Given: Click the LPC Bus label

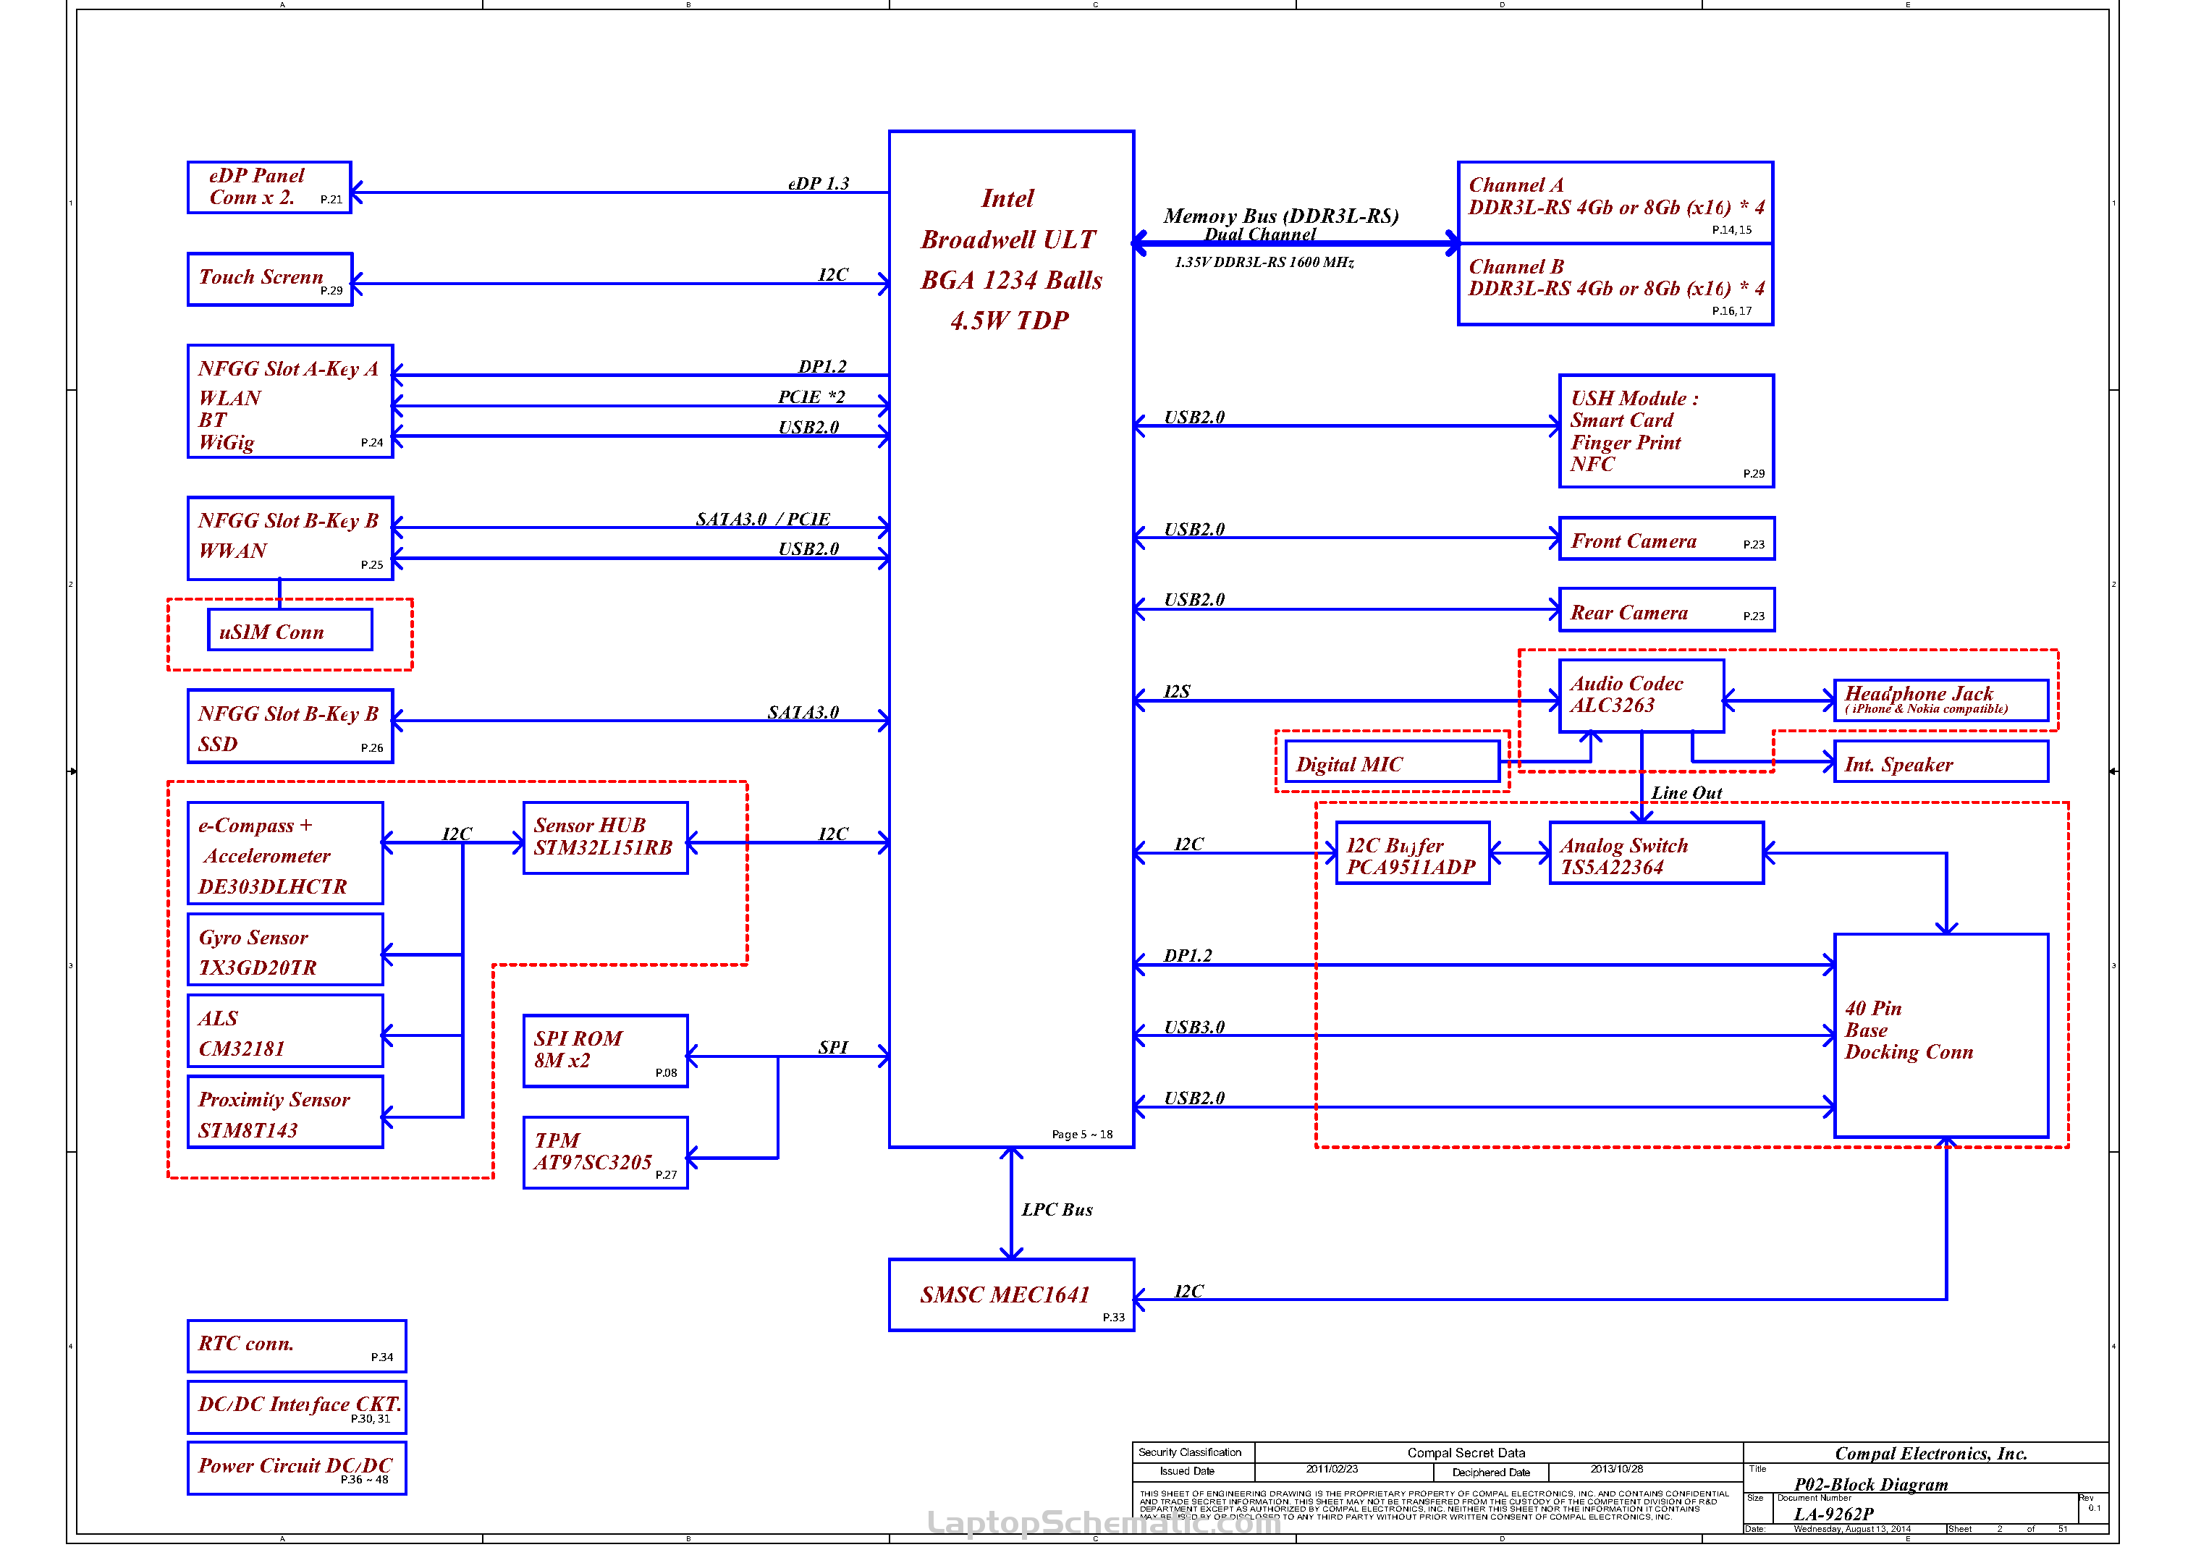Looking at the screenshot, I should tap(1057, 1210).
